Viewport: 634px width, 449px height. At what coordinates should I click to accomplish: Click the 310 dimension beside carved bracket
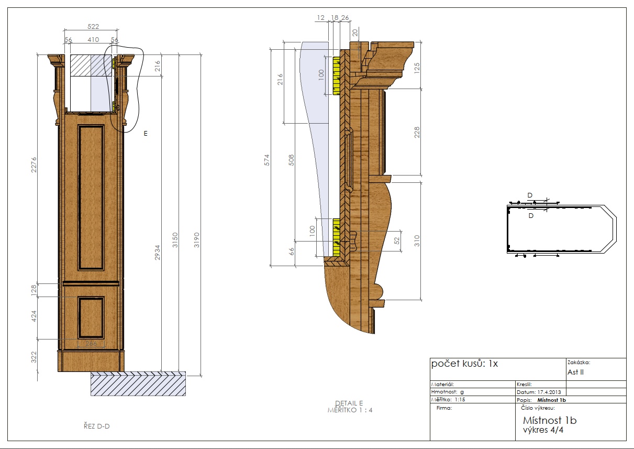click(417, 241)
